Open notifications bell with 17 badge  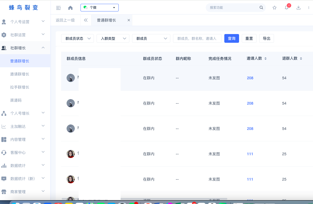287,8
